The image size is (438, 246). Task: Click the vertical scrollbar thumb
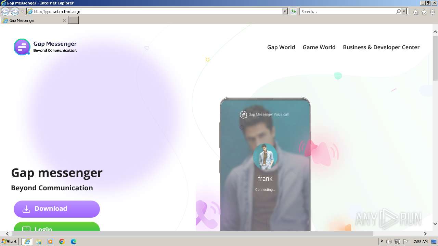point(435,58)
